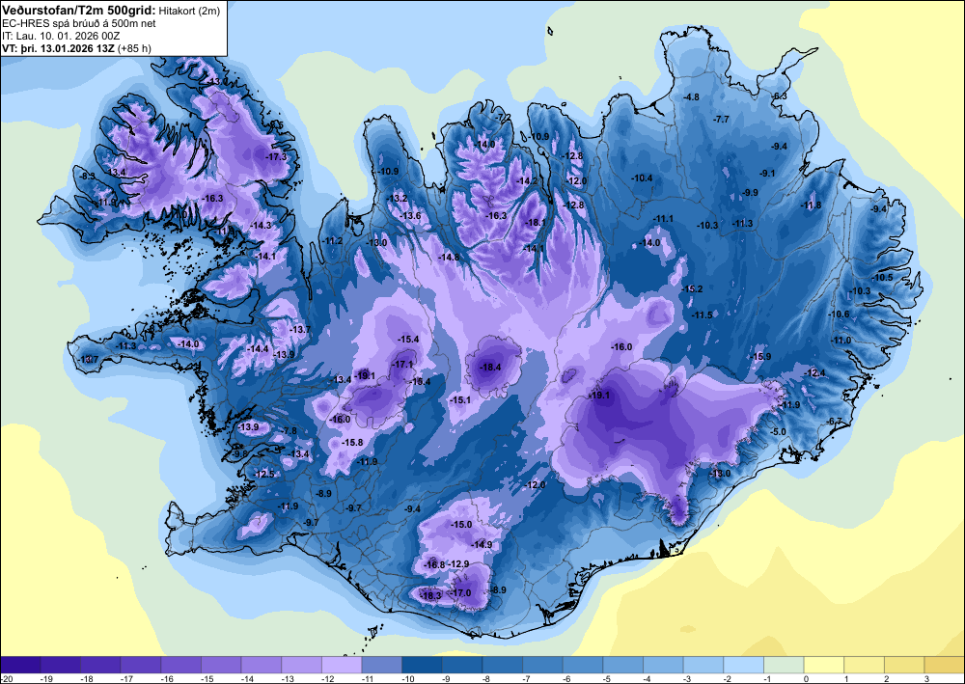This screenshot has height=684, width=965.
Task: Pick the yellow legend swatch labeled 0
Action: pos(823,666)
